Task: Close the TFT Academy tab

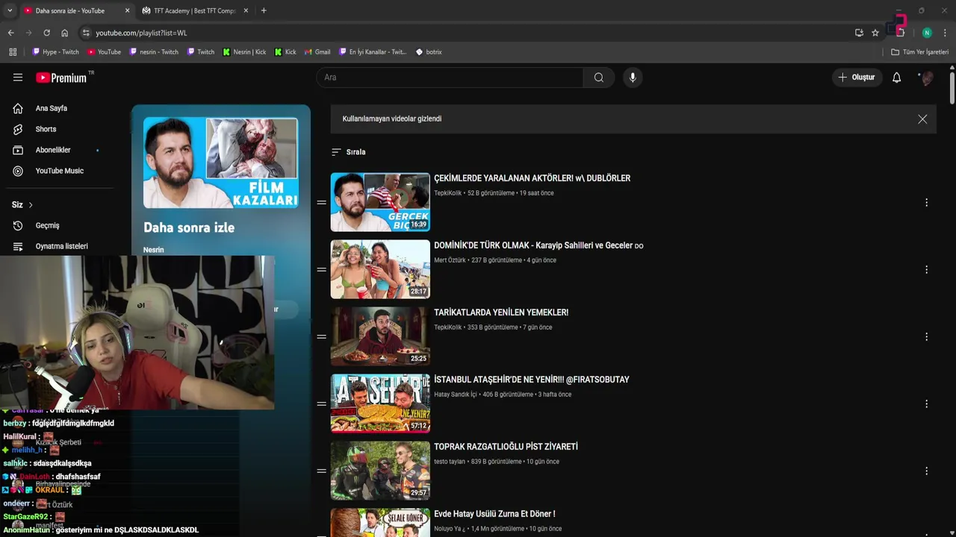Action: coord(246,10)
